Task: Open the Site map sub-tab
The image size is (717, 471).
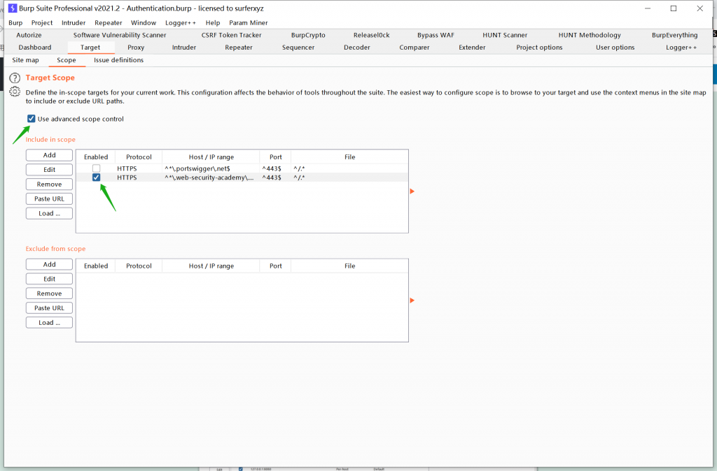Action: [26, 60]
